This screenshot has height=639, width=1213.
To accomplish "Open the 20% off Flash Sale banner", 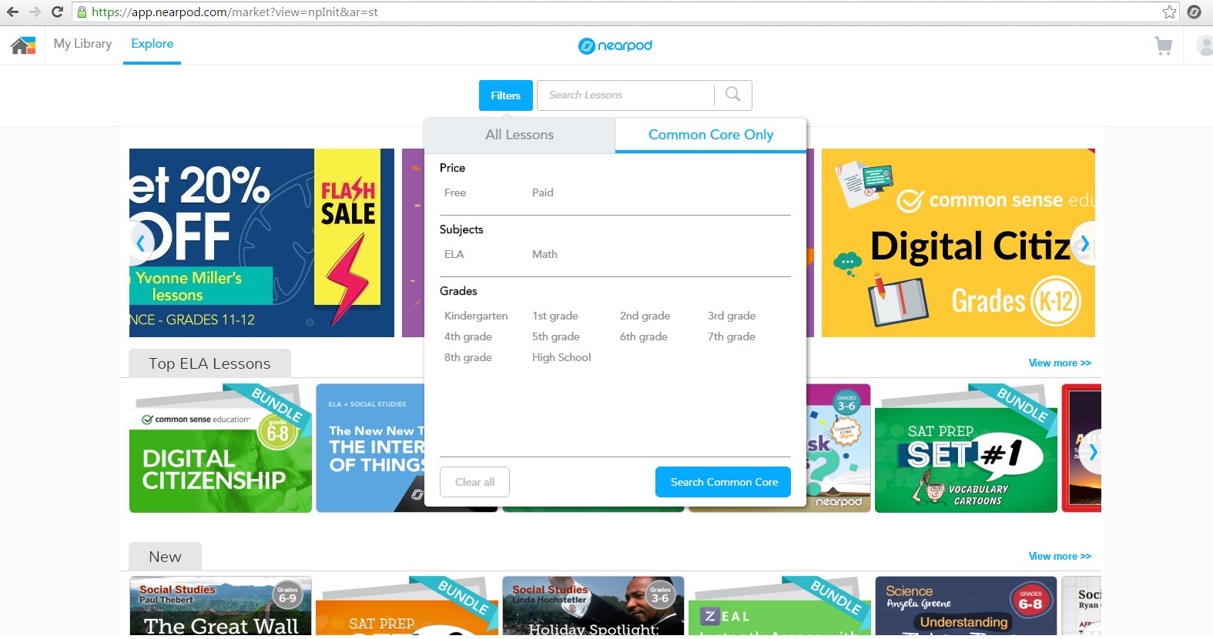I will point(262,243).
